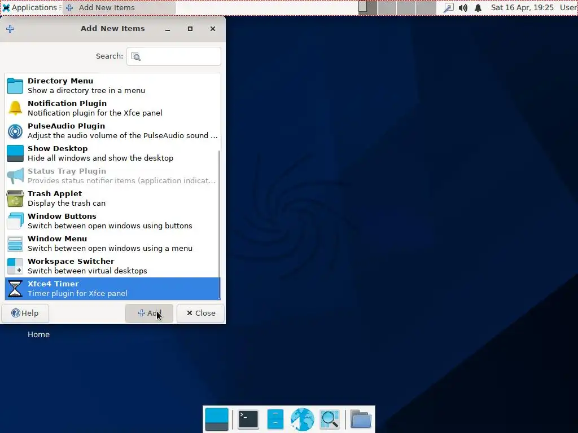Click the Status Tray Plugin megaphone icon

(x=15, y=176)
